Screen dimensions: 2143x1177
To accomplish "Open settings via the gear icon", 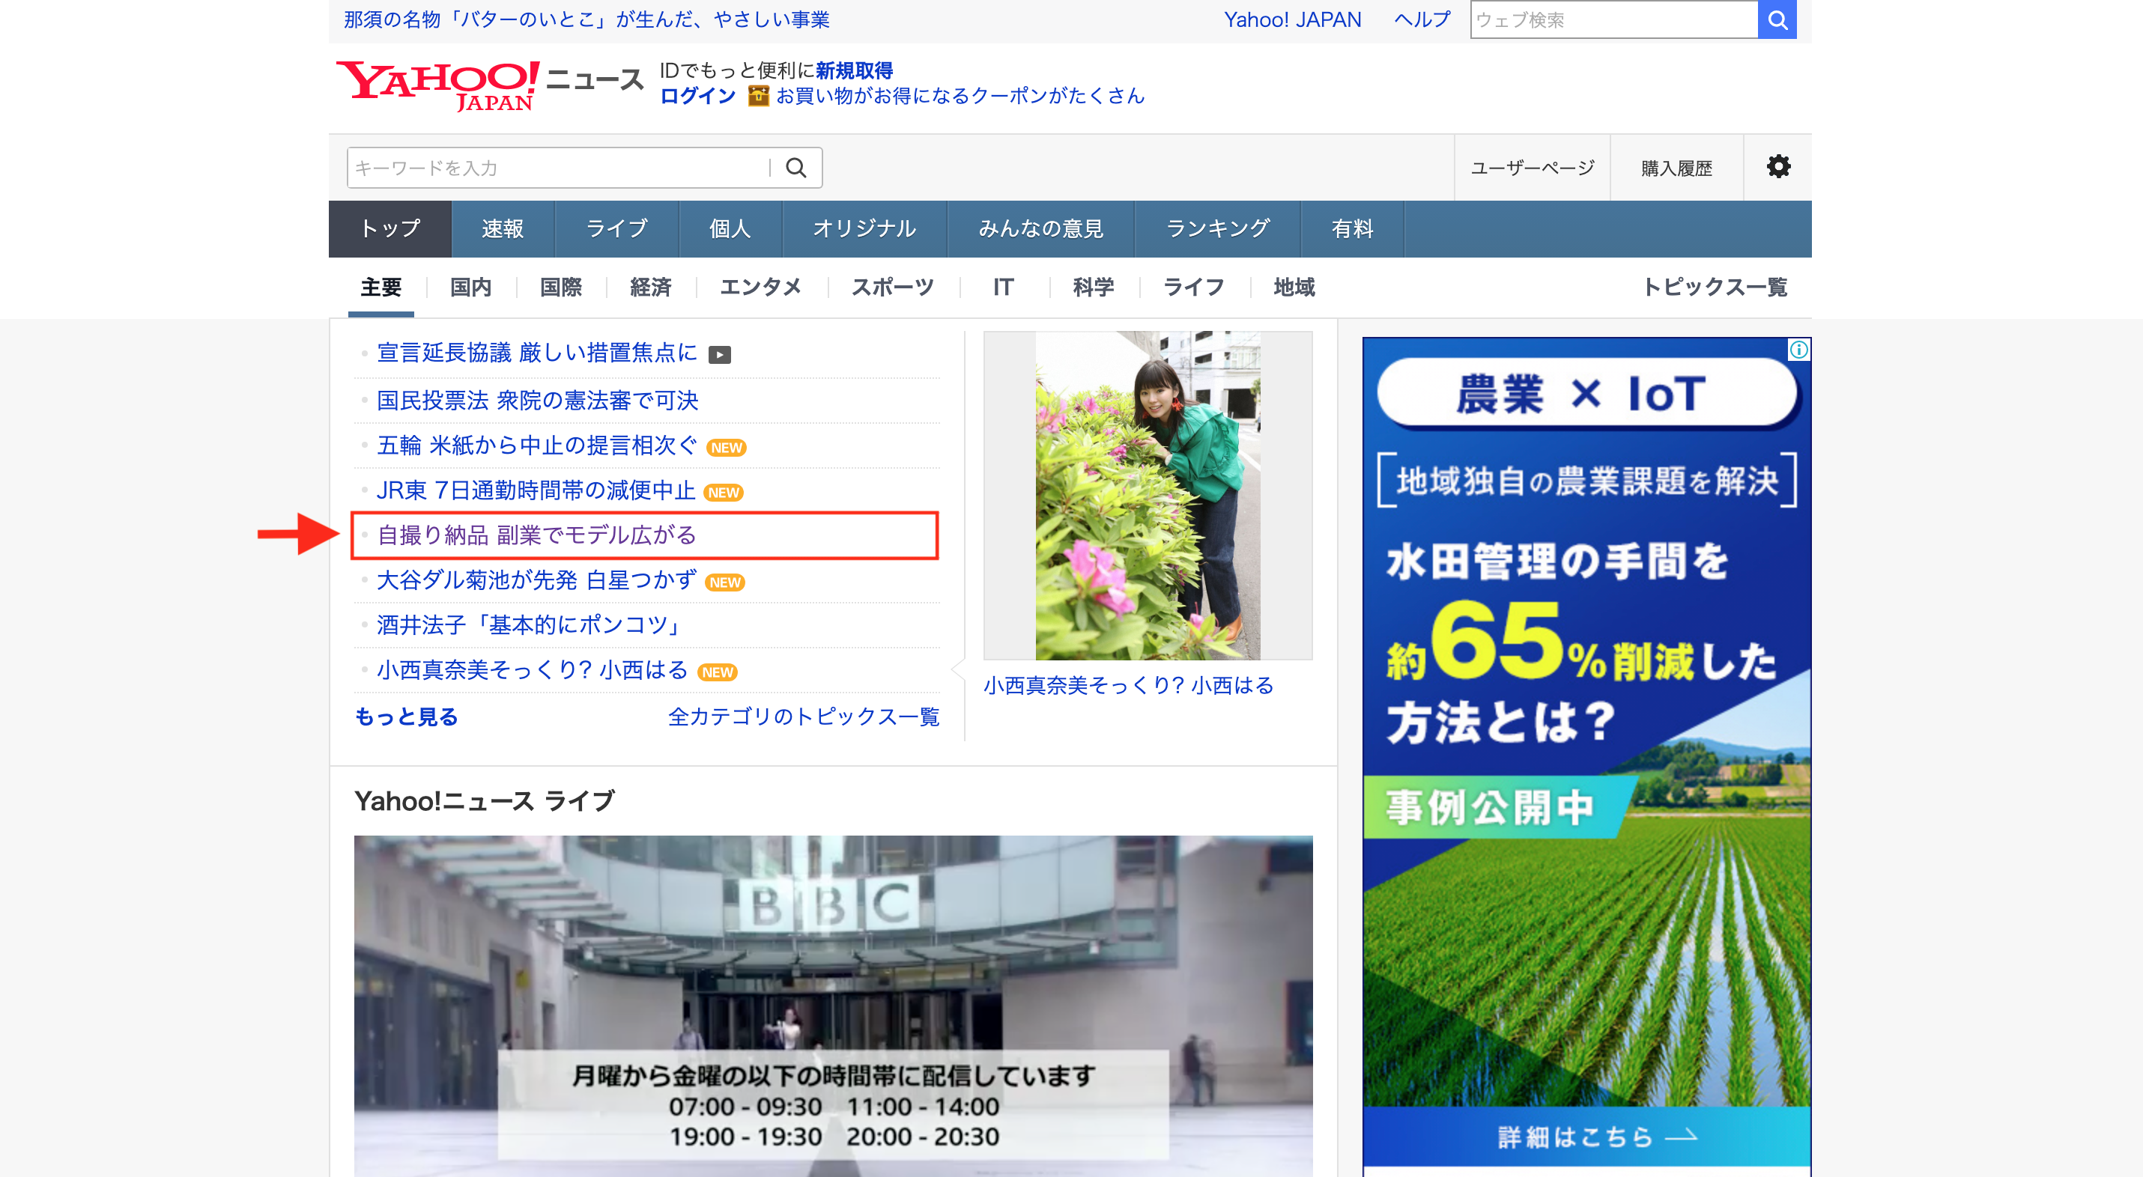I will pyautogui.click(x=1777, y=166).
